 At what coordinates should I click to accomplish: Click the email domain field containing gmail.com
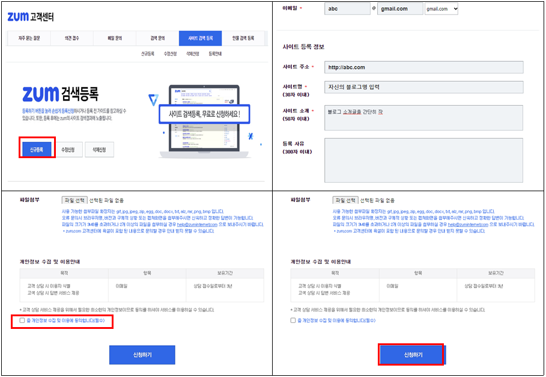(400, 8)
